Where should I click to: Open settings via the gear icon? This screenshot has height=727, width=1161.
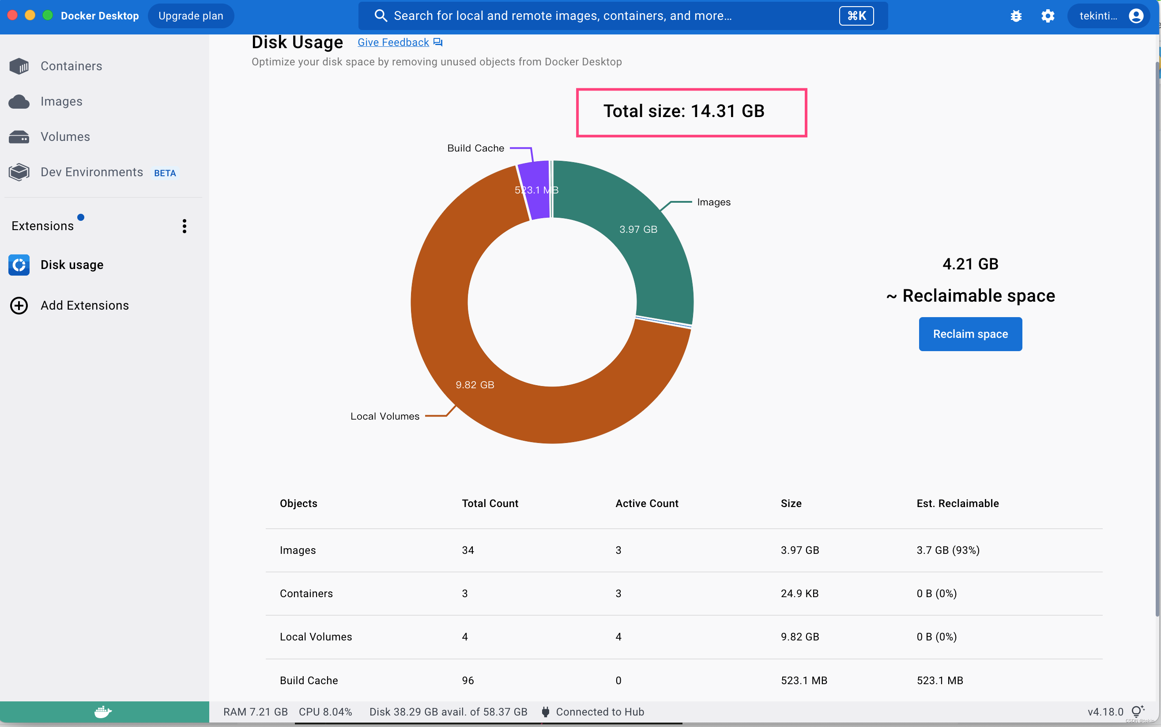[x=1048, y=16]
